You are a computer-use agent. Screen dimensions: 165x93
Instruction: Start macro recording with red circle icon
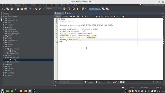point(112,17)
